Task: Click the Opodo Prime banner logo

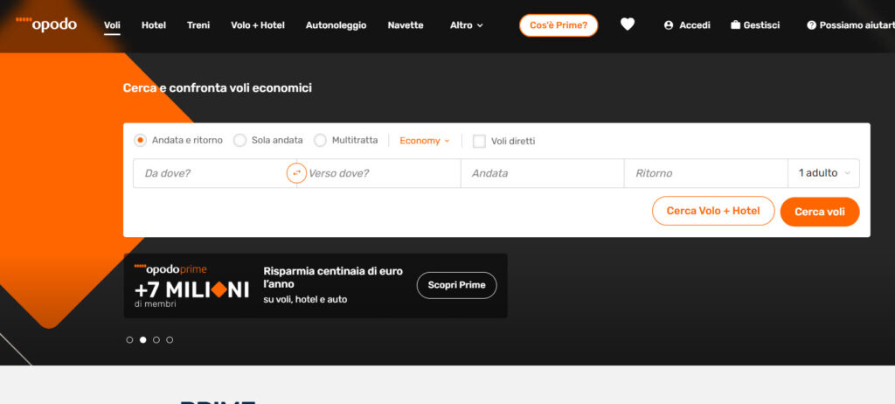Action: (170, 269)
